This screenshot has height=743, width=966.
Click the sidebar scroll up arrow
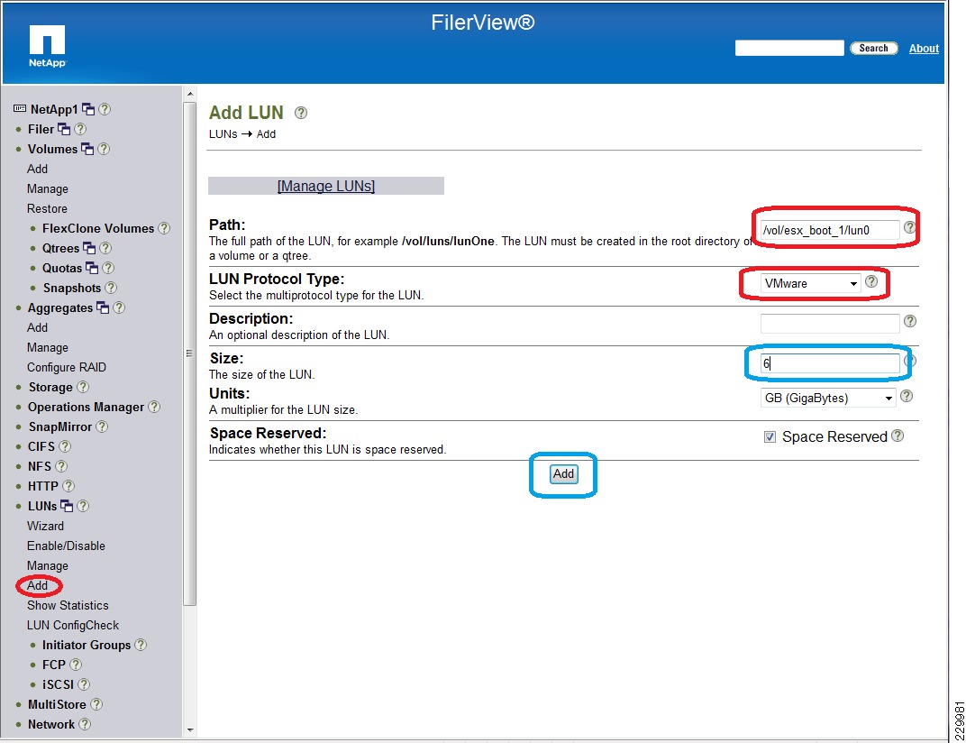point(190,94)
